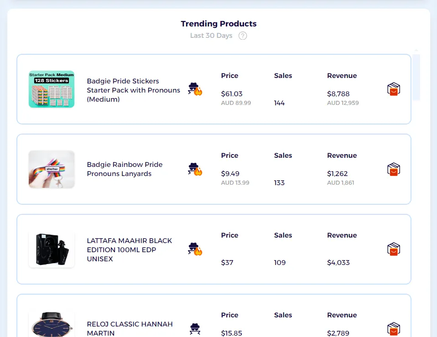Screen dimensions: 437x337
Task: Open the AliExpress package icon for LATTAFA MAAHIR
Action: (x=393, y=249)
